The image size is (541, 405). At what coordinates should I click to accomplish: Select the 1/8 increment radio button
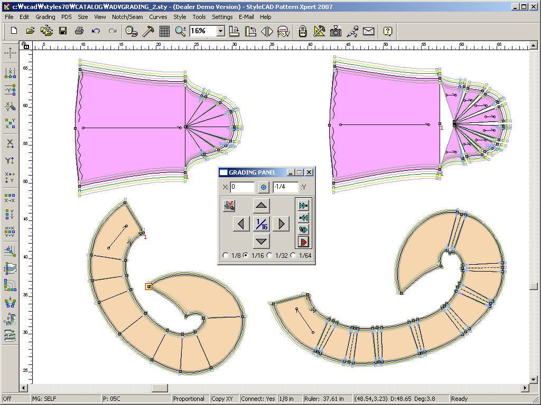[x=226, y=256]
